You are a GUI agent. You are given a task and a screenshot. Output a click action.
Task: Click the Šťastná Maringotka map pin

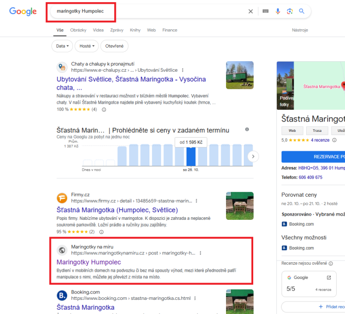343,86
